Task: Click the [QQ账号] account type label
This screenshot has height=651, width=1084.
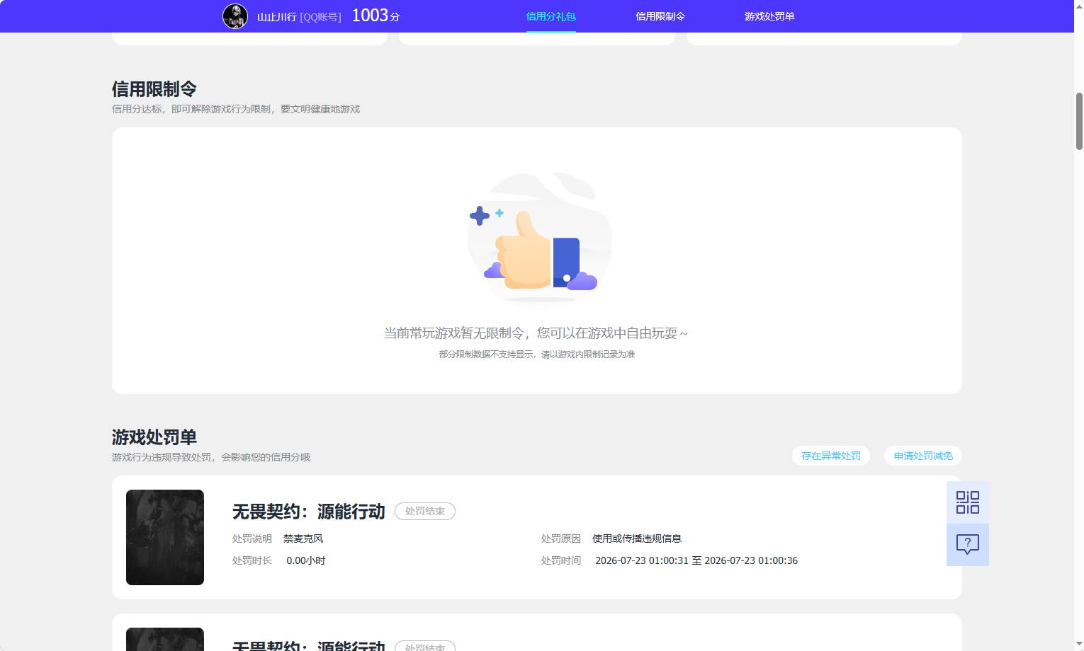Action: click(x=321, y=16)
